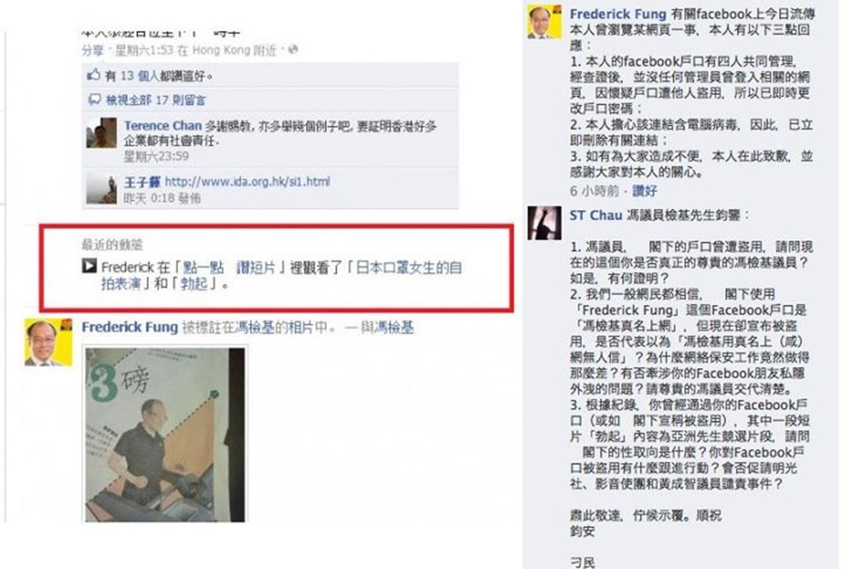
Task: Click the thumbs-up like icon
Action: (93, 75)
